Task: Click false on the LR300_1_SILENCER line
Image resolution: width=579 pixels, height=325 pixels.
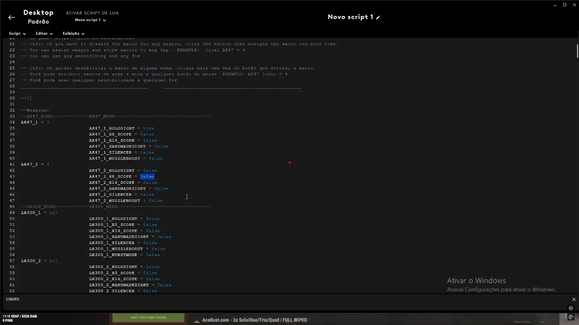Action: tap(150, 243)
